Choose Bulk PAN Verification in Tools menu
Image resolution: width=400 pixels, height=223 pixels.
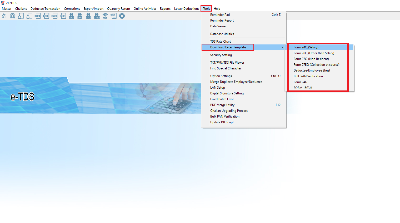(x=244, y=116)
